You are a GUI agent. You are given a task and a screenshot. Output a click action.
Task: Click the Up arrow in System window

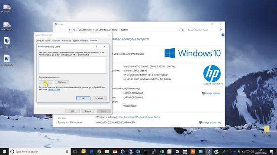[69, 30]
